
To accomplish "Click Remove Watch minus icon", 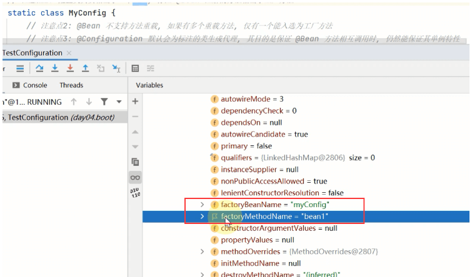I will point(135,117).
